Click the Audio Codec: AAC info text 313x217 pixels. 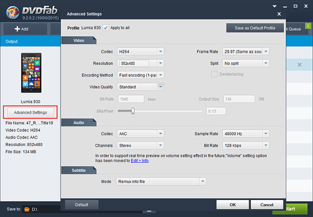point(22,137)
